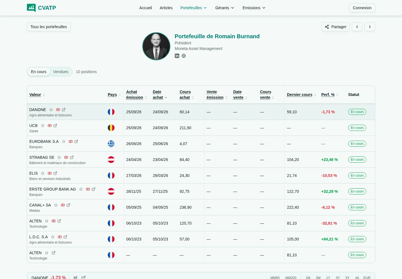Play the L.D.C. S.A video icon

pyautogui.click(x=60, y=237)
